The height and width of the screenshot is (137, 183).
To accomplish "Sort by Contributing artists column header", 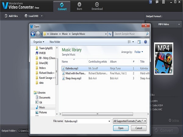I will point(98,61).
